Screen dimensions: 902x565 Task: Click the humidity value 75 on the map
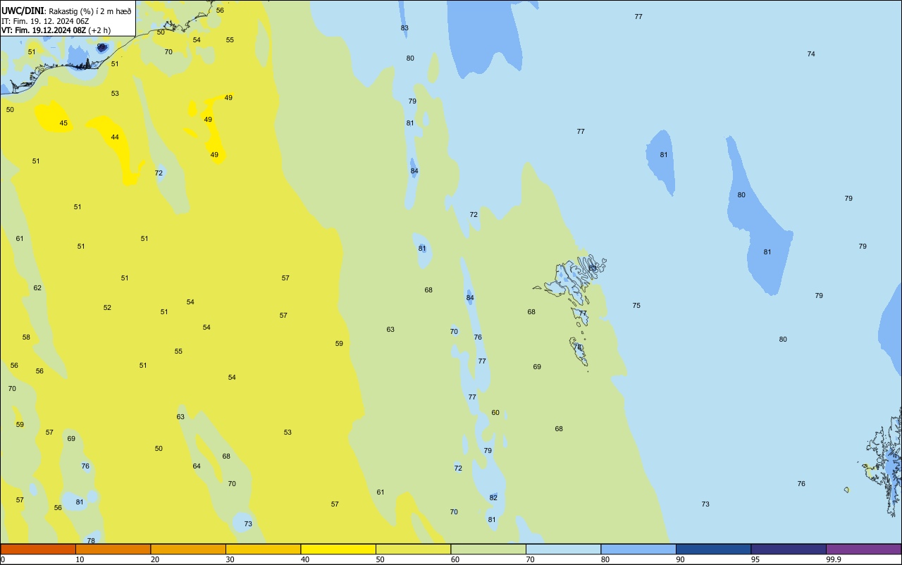pos(636,306)
